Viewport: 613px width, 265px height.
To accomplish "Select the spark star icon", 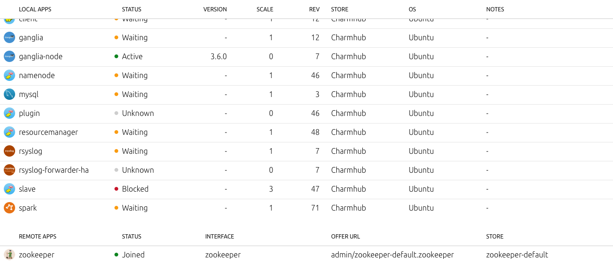I will pyautogui.click(x=9, y=208).
